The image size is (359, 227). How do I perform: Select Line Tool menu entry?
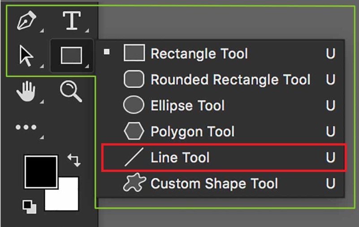180,158
